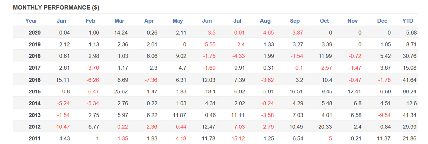
Task: Click the Dec column header
Action: click(x=382, y=21)
